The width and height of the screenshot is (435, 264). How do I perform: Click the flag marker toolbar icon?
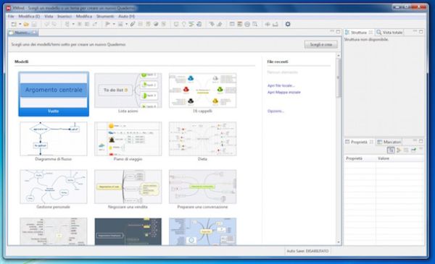pos(107,25)
